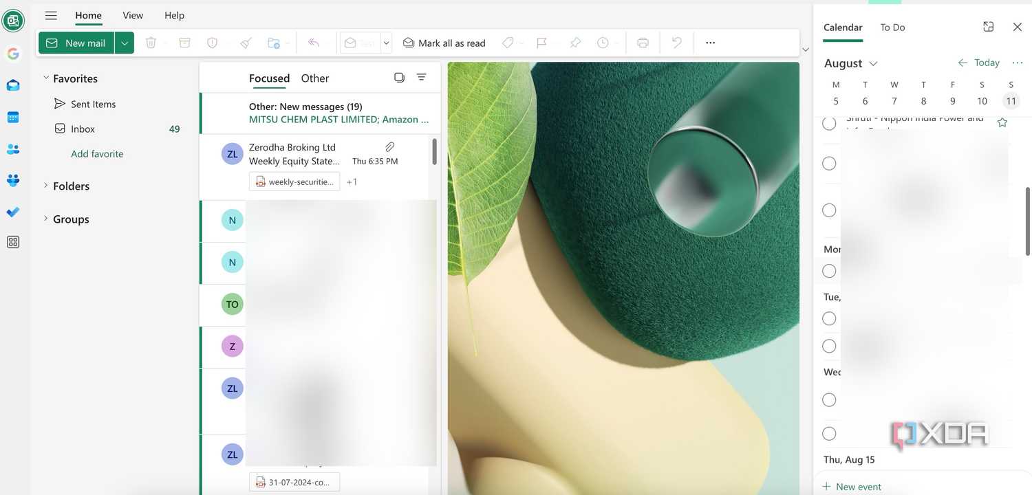Jump to Today in calendar
This screenshot has height=495, width=1032.
pyautogui.click(x=987, y=63)
